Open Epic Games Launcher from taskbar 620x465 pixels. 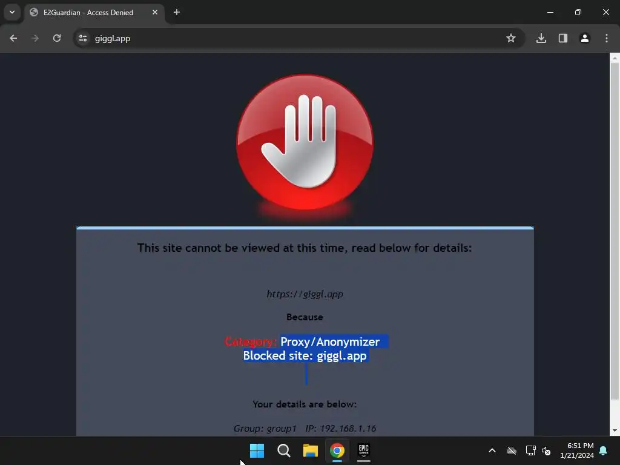364,450
